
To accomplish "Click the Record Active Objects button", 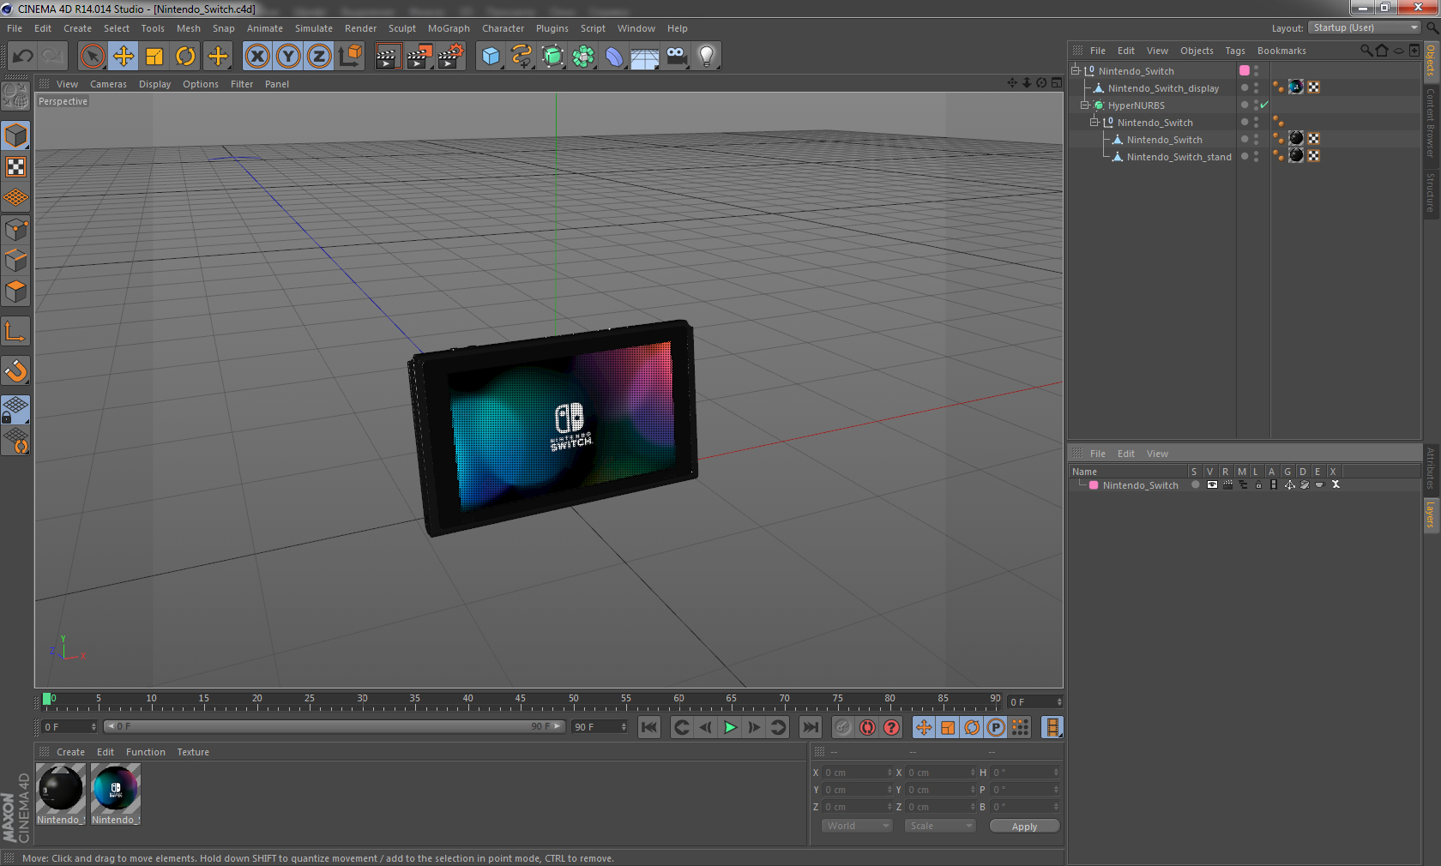I will (843, 727).
